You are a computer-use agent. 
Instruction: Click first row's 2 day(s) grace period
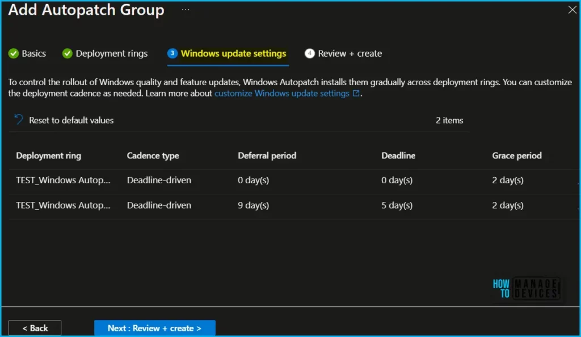[x=508, y=180]
